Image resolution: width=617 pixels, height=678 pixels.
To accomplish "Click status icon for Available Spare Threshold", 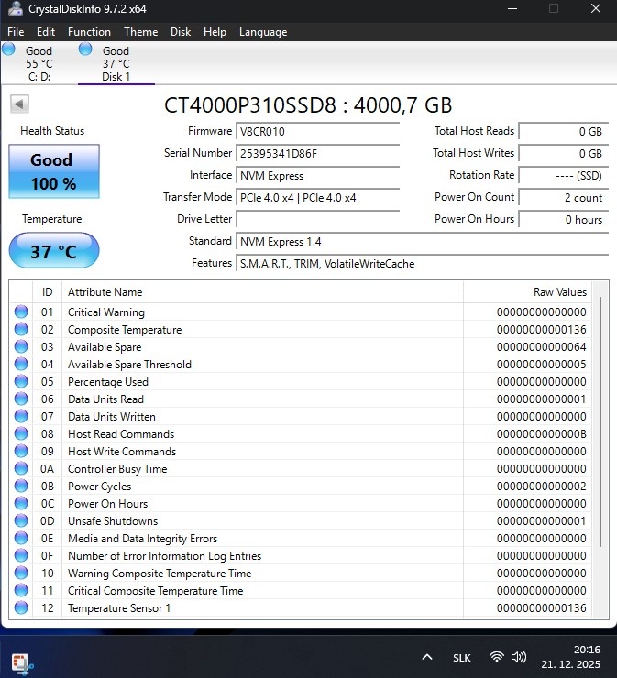I will pos(21,364).
